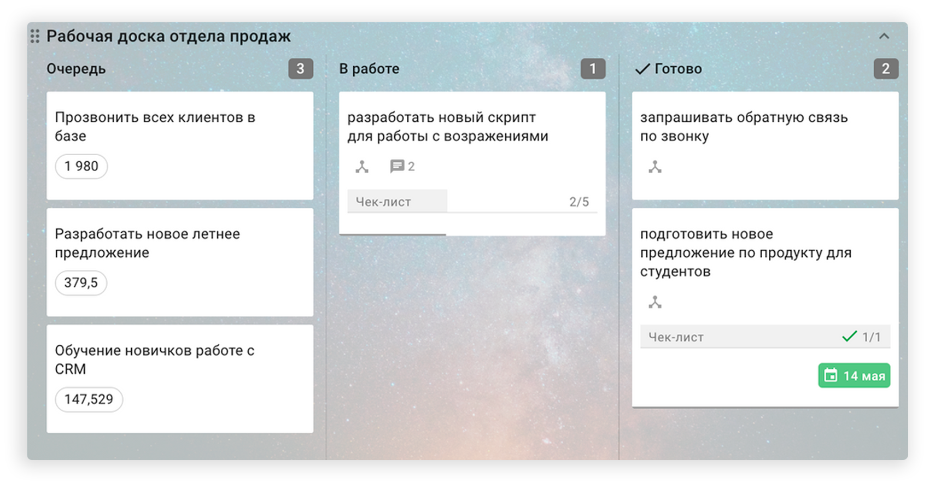Viewport: 935px width, 483px height.
Task: Click the 147,529 value chip
Action: click(x=89, y=399)
